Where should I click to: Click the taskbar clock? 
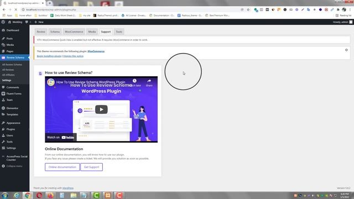(345, 195)
